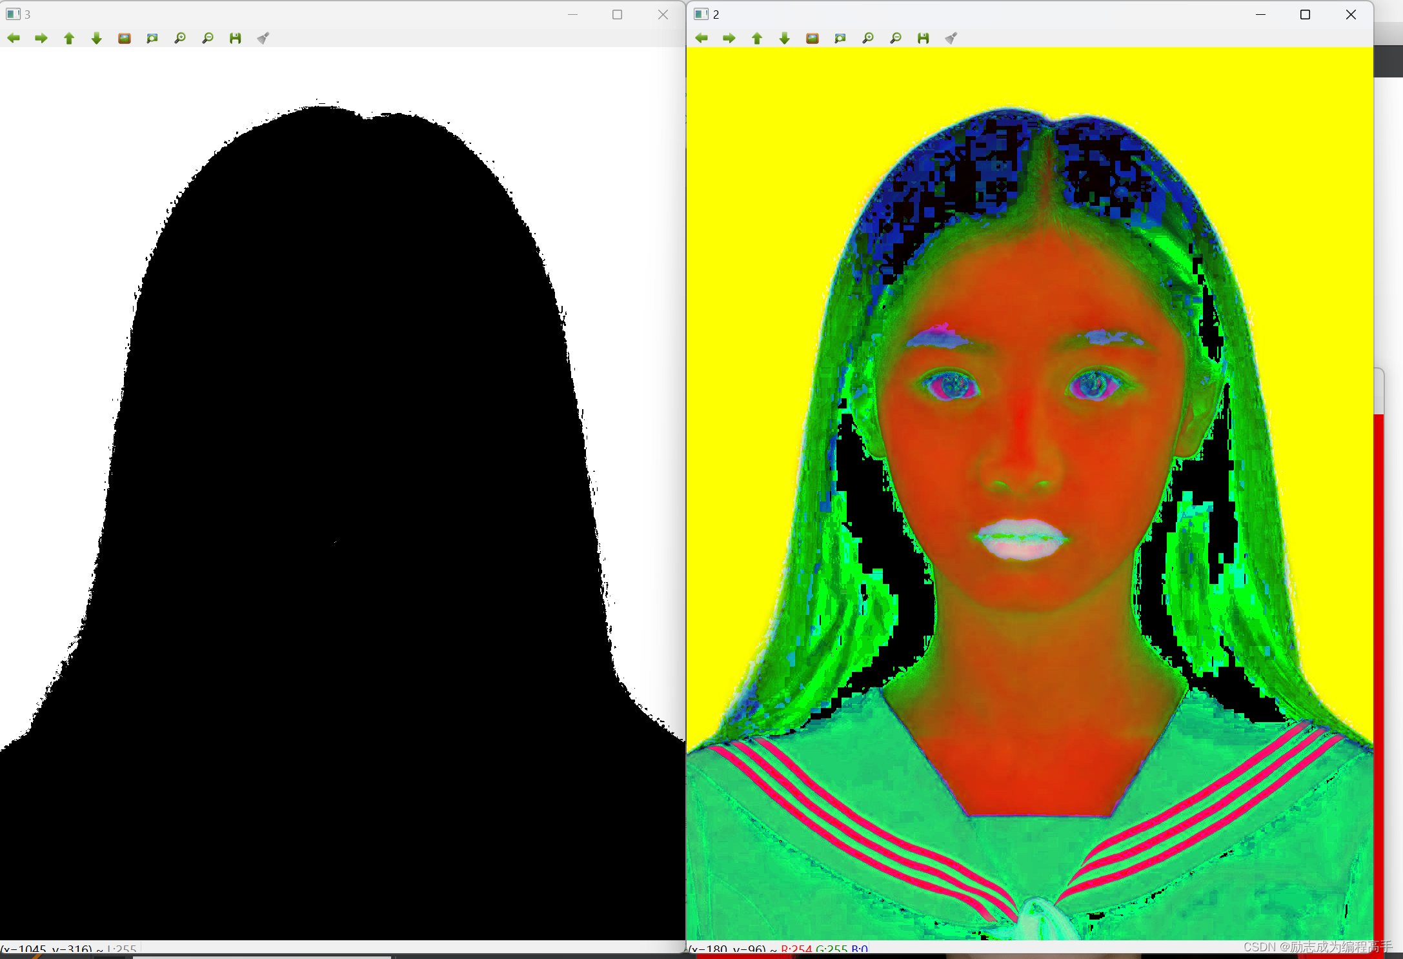Reset zoom to original size in window 2
The image size is (1403, 959).
811,38
